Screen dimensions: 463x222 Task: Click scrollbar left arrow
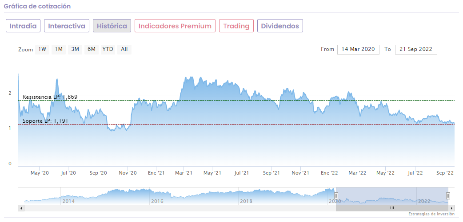click(x=20, y=208)
